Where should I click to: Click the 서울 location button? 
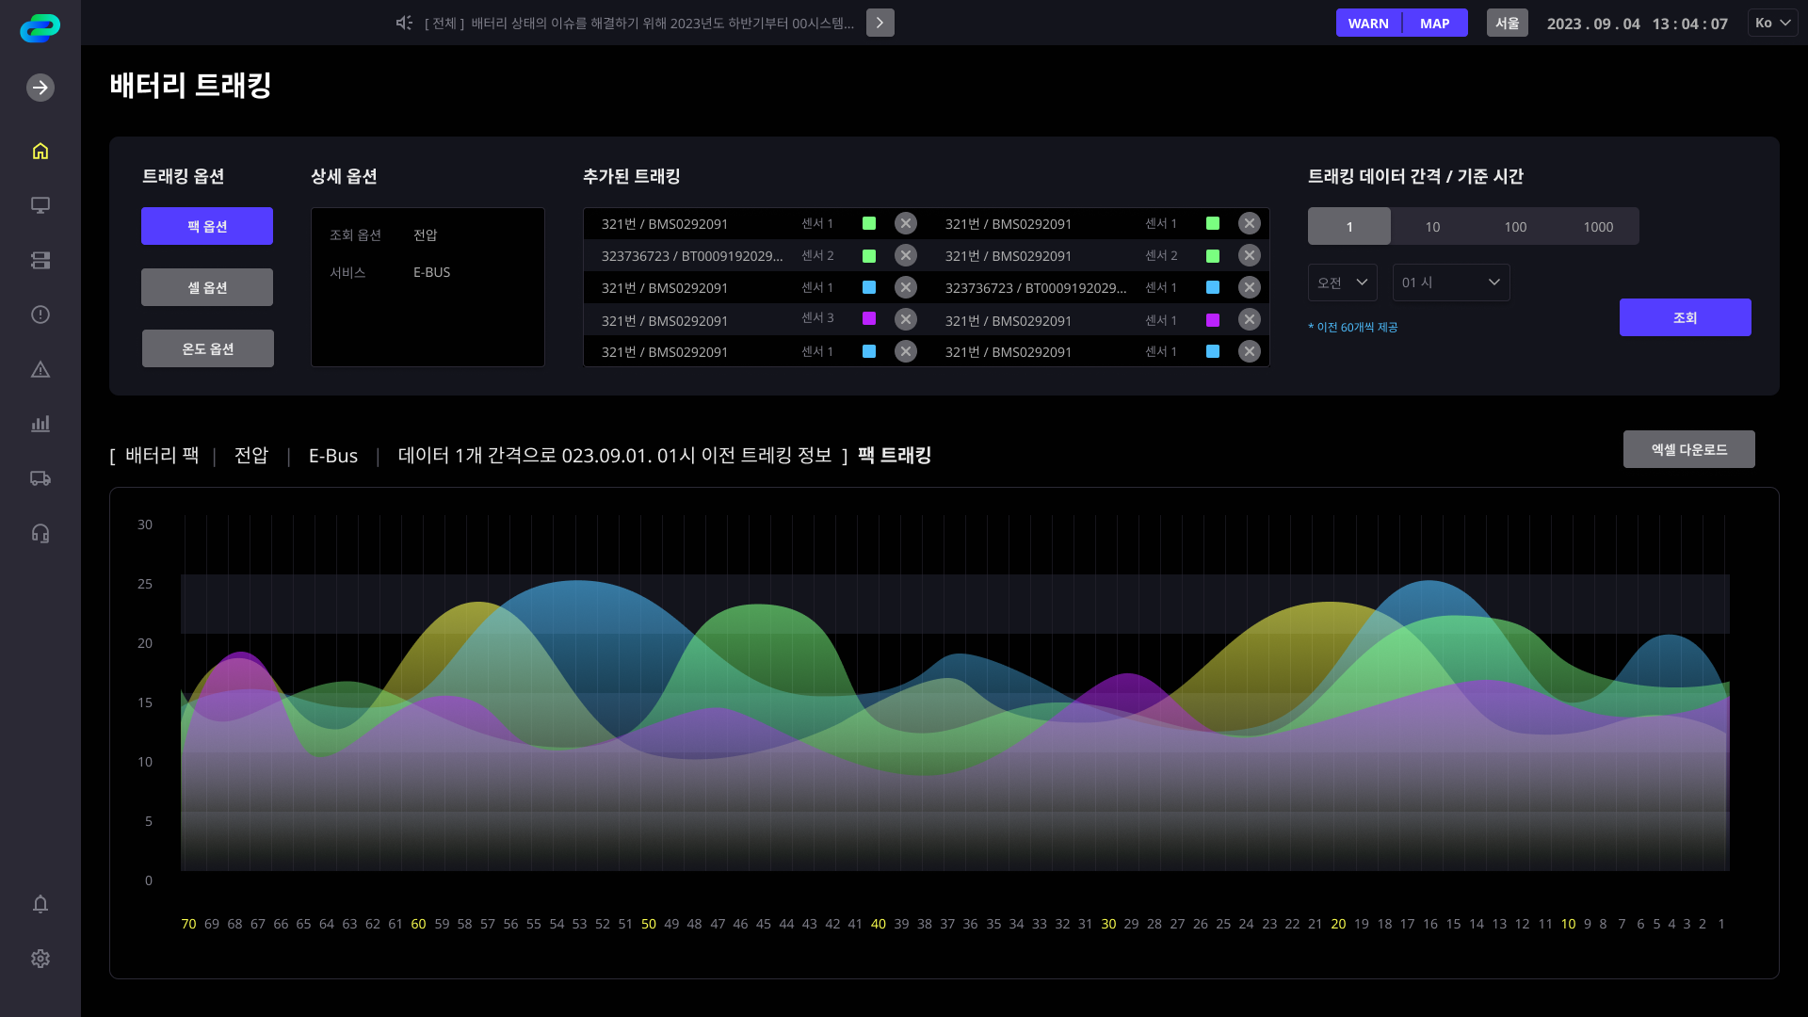pyautogui.click(x=1508, y=23)
